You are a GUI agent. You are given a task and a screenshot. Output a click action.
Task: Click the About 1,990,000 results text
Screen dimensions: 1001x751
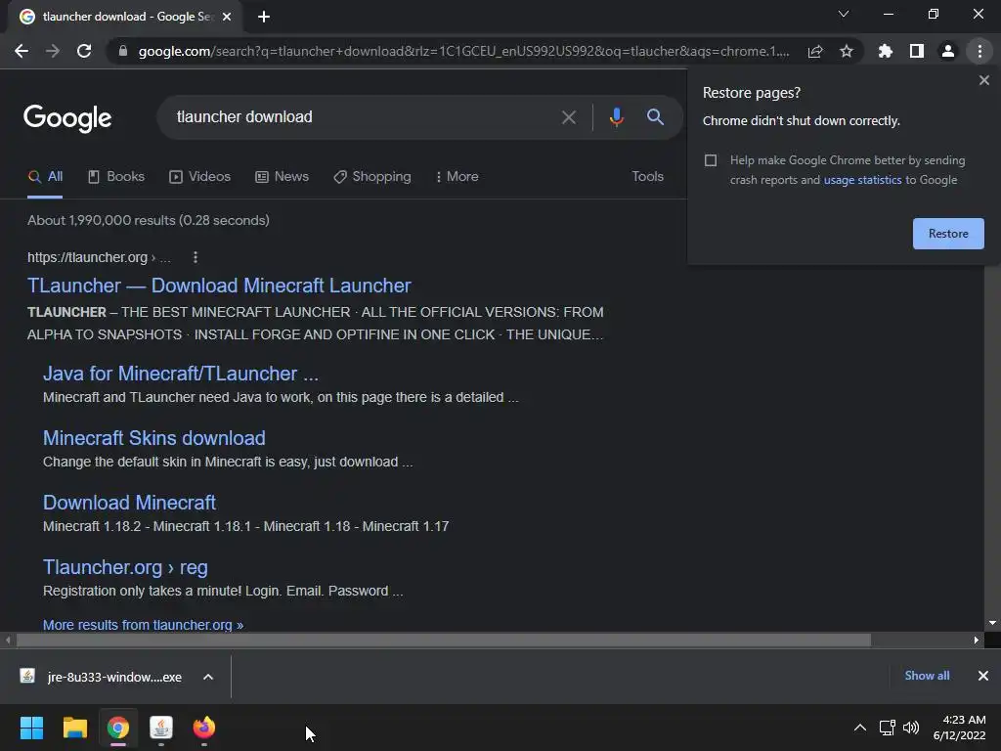coord(149,220)
